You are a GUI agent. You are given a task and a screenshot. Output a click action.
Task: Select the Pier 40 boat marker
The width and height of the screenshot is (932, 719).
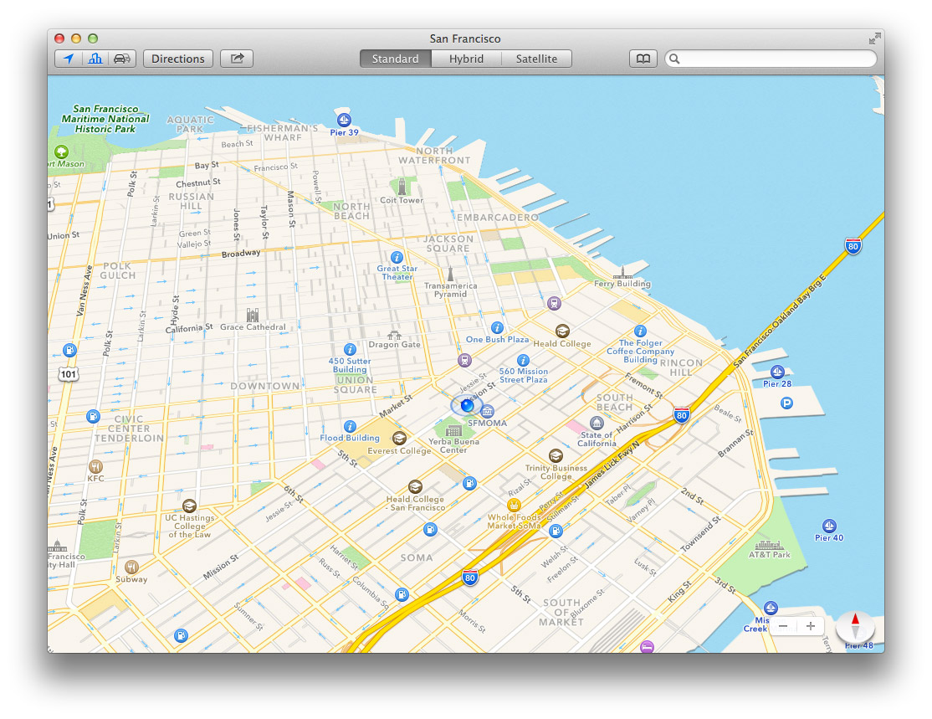click(829, 526)
